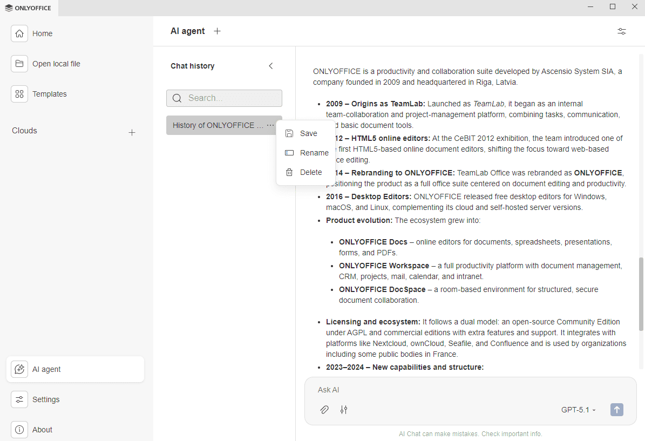Screen dimensions: 645x441
Task: Click the chat history Search field
Action: tap(232, 98)
